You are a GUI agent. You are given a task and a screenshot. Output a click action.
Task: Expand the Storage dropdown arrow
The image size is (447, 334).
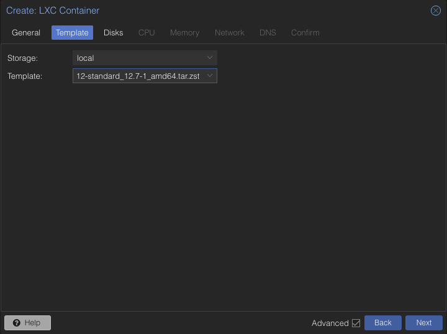[x=210, y=58]
